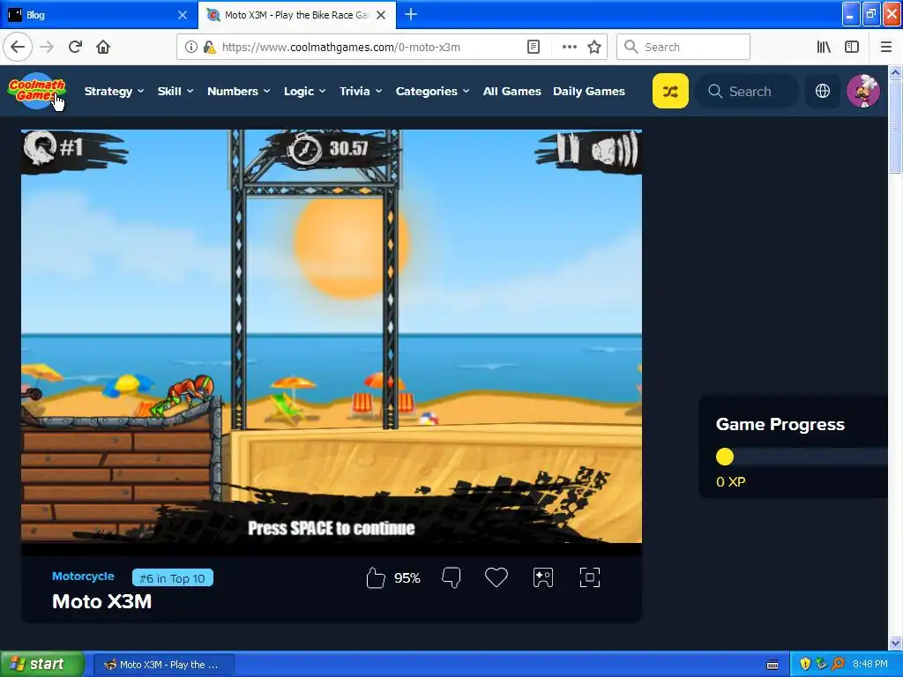The height and width of the screenshot is (677, 903).
Task: Open the page actions three-dot menu
Action: coord(570,47)
